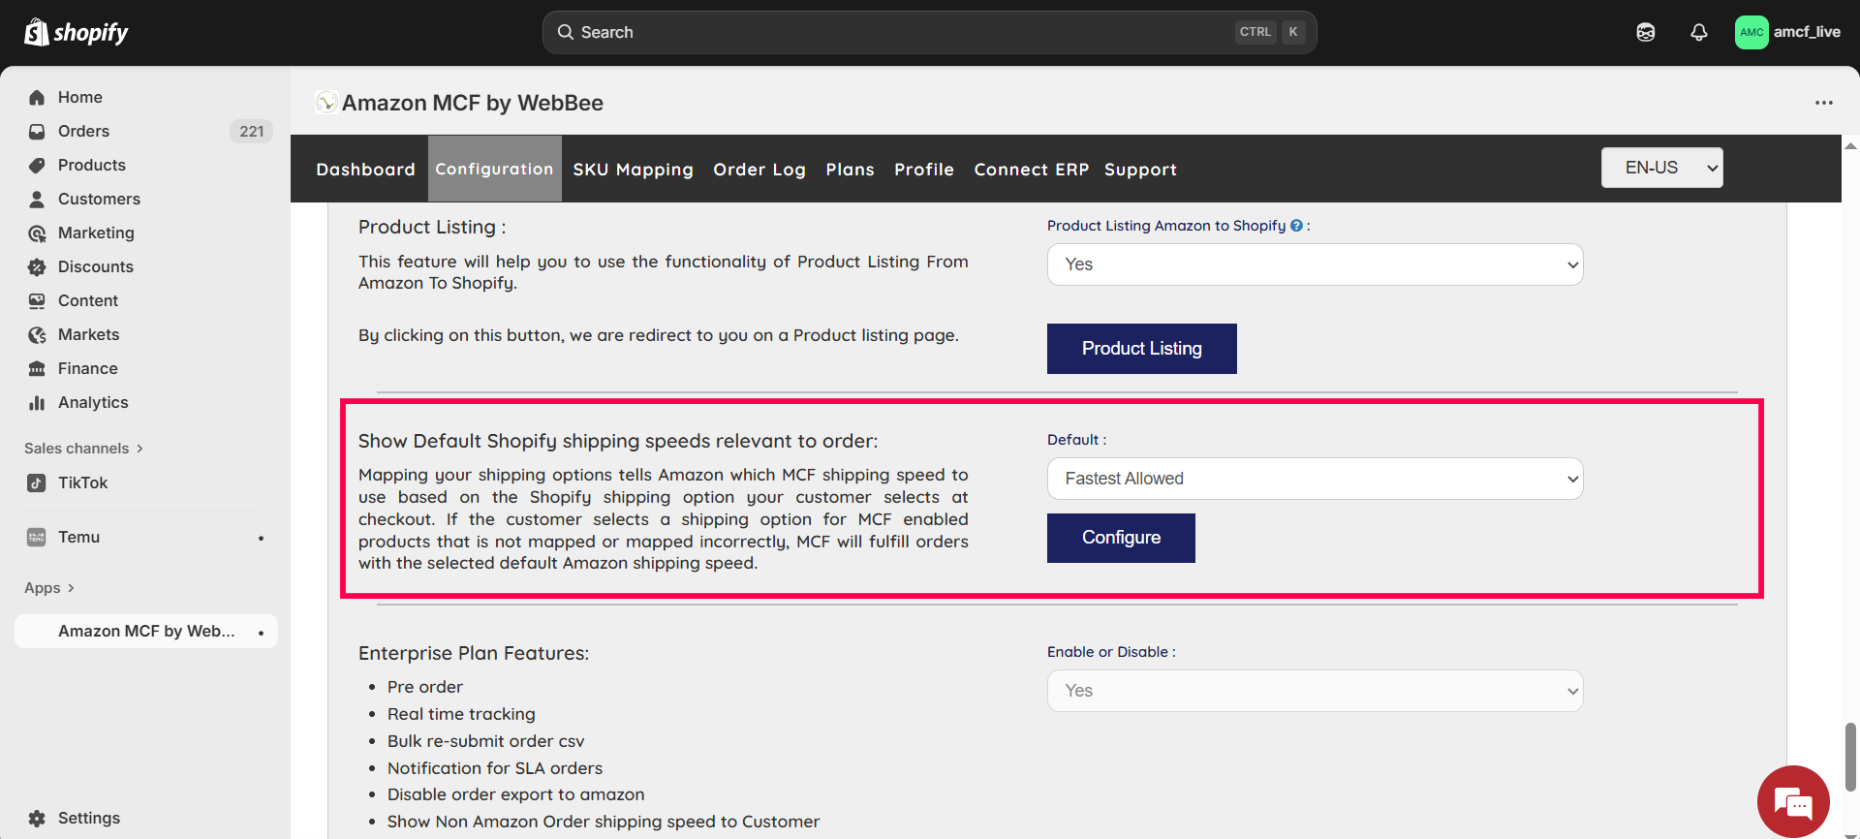Click the three-dots more options icon

coord(1823,103)
